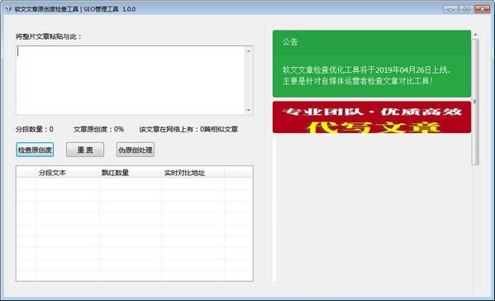This screenshot has width=495, height=301.
Task: Click the right panel's scroll up arrow
Action: pyautogui.click(x=475, y=35)
